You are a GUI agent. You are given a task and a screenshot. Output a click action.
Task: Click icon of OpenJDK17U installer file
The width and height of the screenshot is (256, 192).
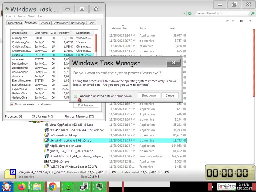click(46, 156)
